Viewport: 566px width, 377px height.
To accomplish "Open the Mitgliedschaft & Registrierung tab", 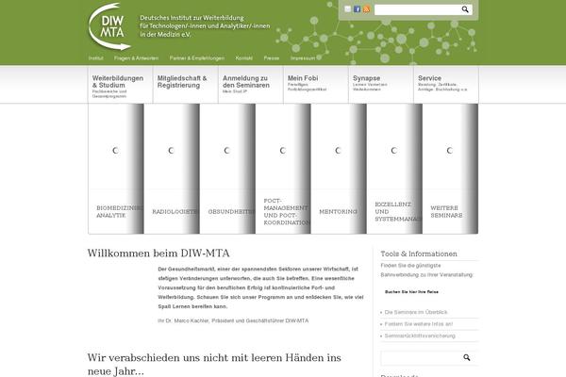I will 186,85.
